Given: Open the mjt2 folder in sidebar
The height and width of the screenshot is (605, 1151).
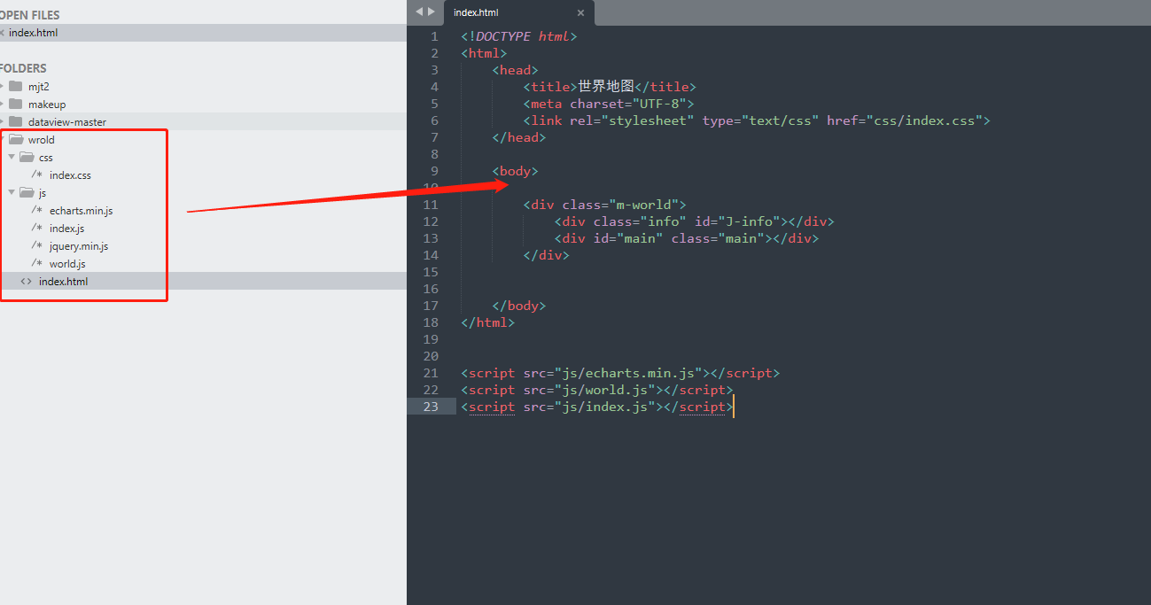Looking at the screenshot, I should coord(39,87).
